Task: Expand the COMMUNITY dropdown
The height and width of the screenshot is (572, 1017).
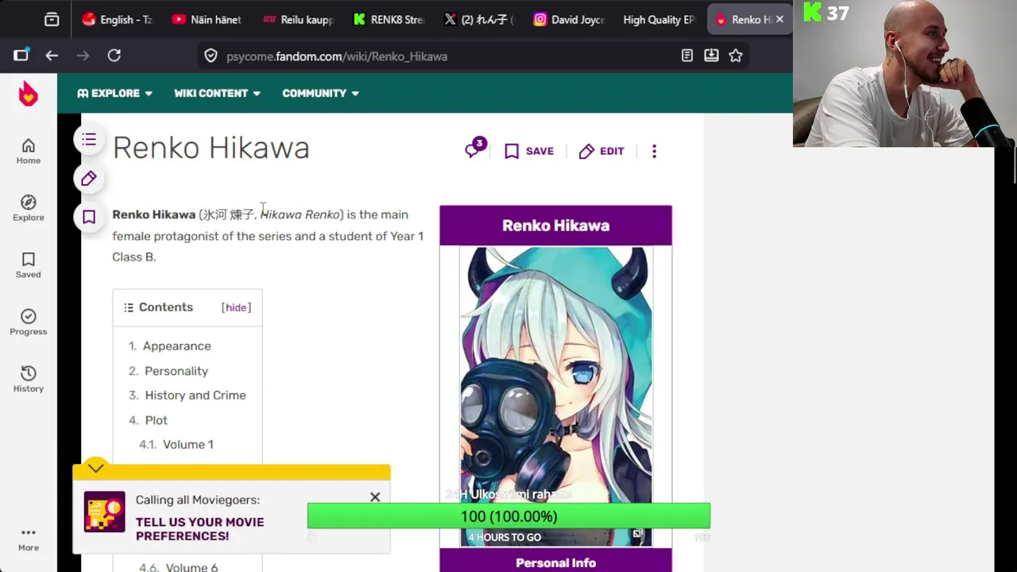Action: coord(320,93)
